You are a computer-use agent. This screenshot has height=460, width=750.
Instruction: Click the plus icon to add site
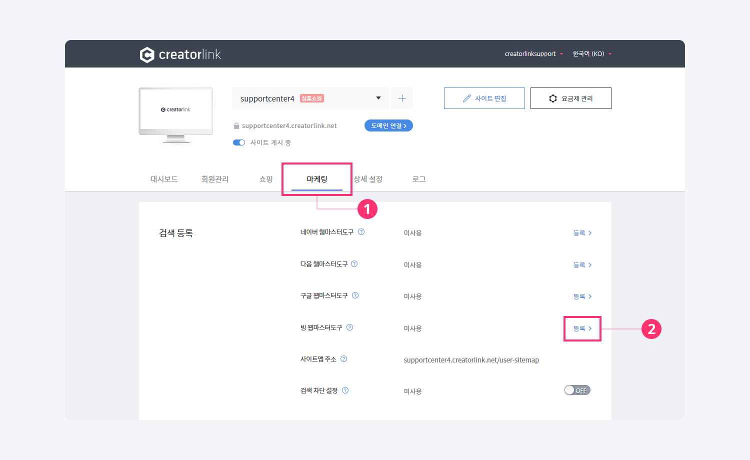(x=402, y=98)
